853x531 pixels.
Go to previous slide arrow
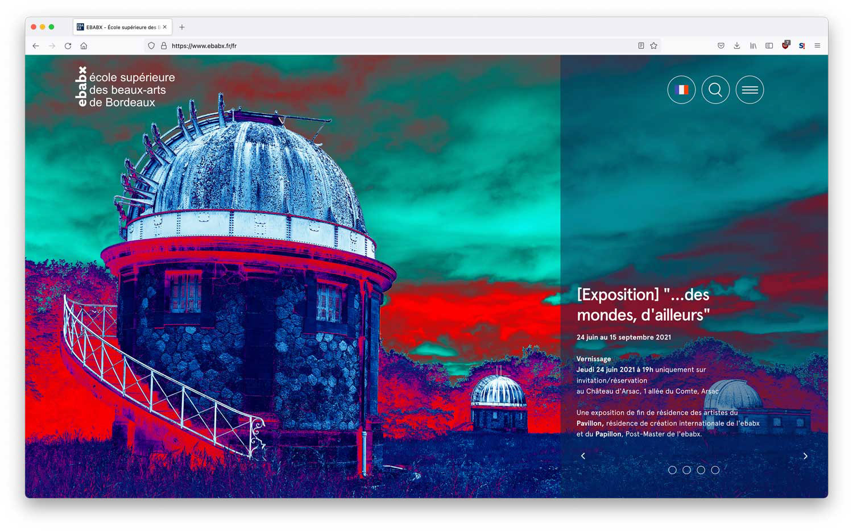[583, 456]
